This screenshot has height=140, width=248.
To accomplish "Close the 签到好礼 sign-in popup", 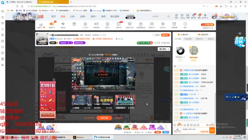I will (x=54, y=80).
